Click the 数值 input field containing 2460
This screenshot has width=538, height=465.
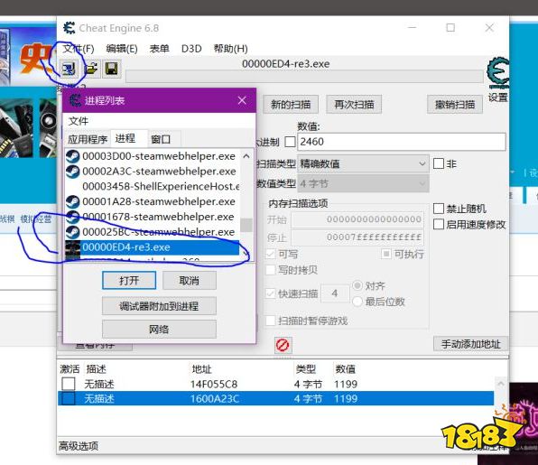pyautogui.click(x=401, y=142)
